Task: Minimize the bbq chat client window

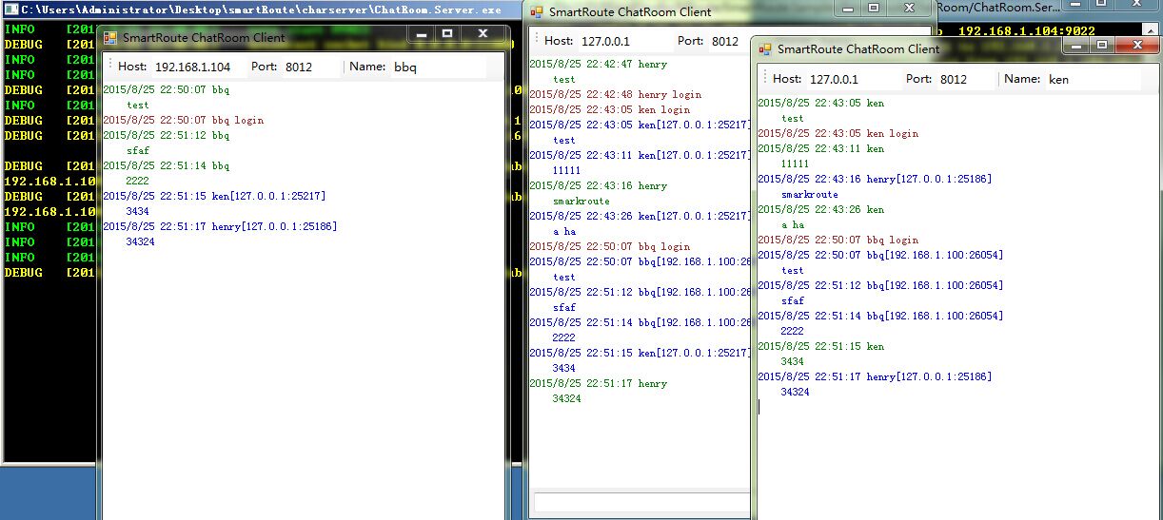Action: (421, 33)
